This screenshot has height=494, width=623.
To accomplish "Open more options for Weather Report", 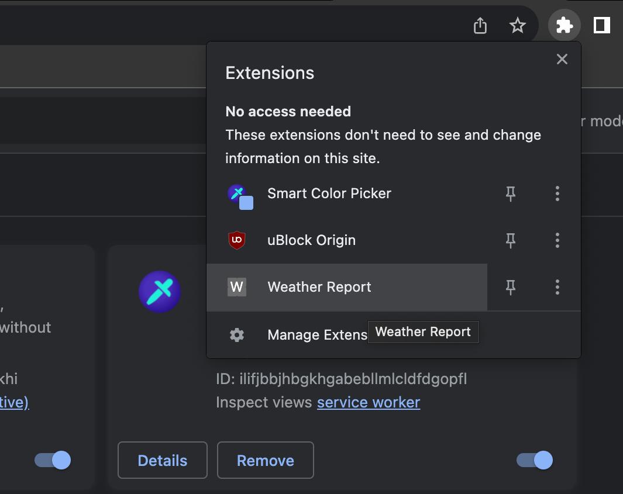I will (557, 287).
